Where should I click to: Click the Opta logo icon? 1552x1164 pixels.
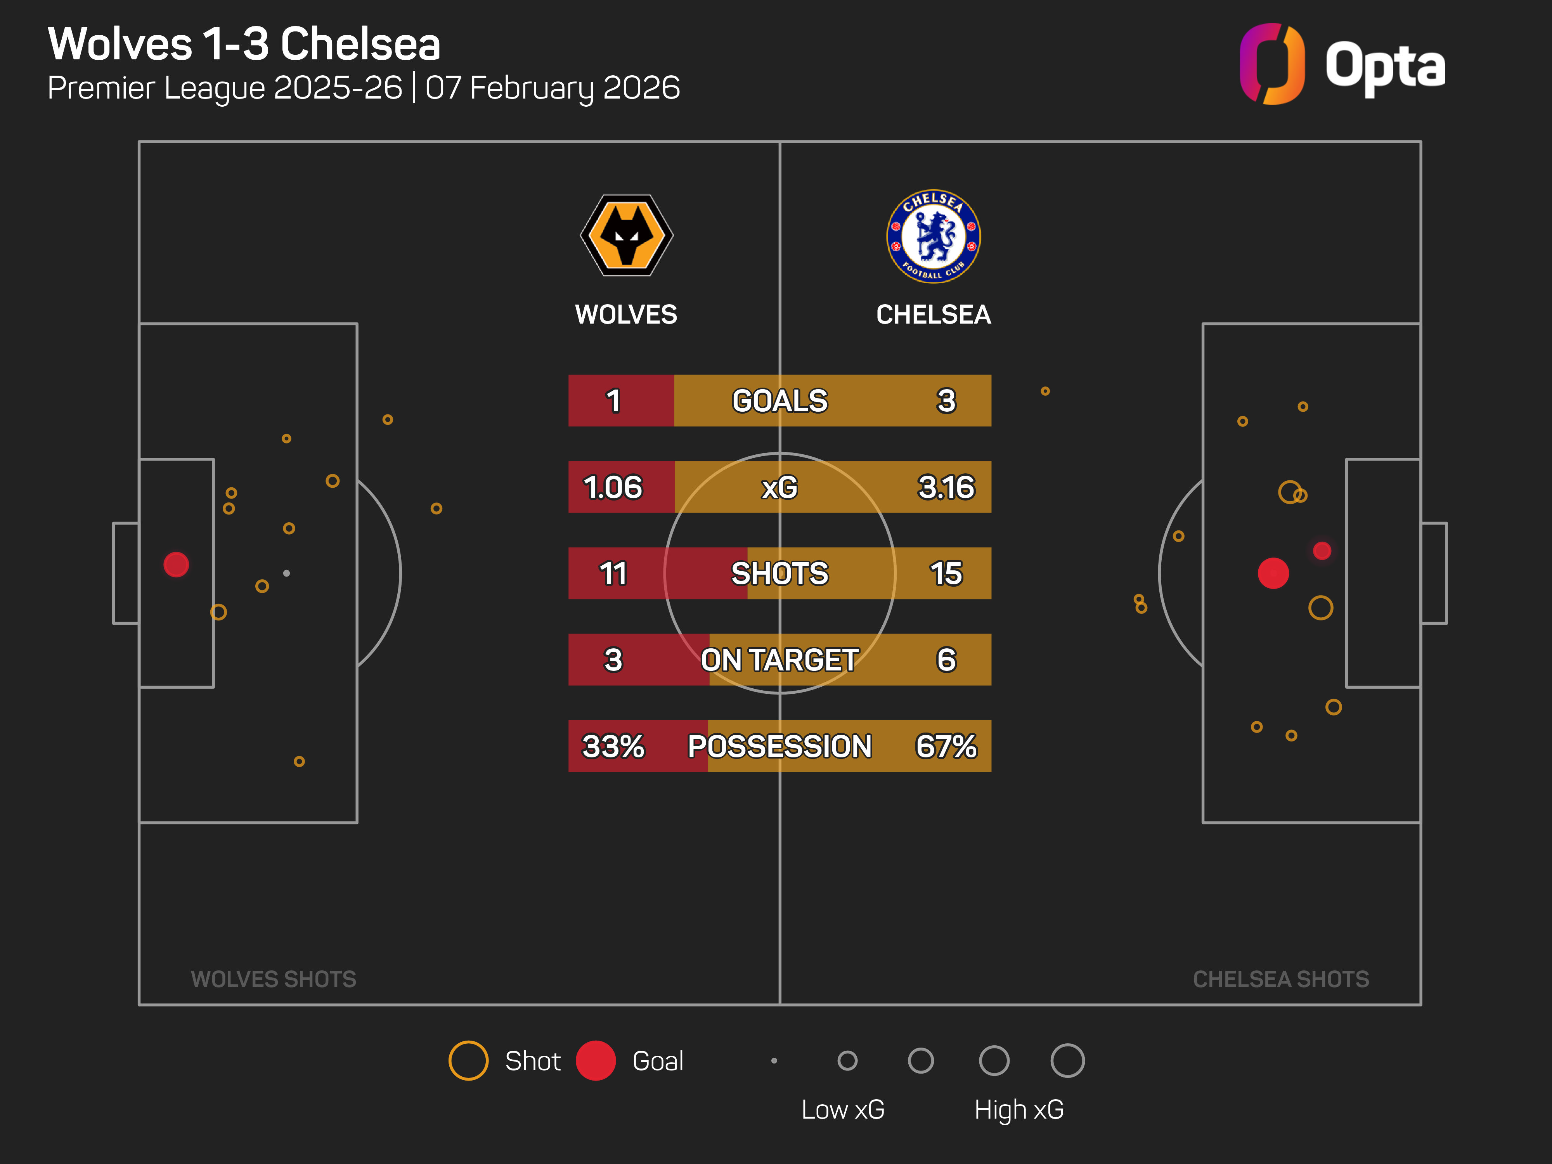click(x=1271, y=64)
